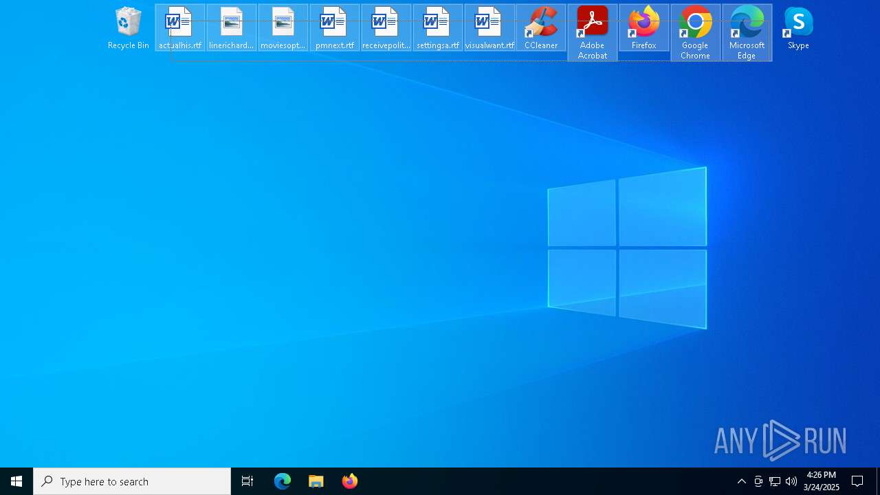Select the pmnext.rtf document icon
Image resolution: width=880 pixels, height=495 pixels.
pos(335,28)
